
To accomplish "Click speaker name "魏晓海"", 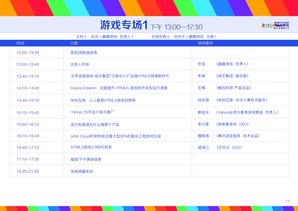I will point(203,136).
